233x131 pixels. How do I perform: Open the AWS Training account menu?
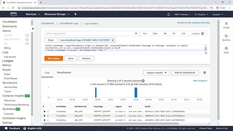point(182,15)
